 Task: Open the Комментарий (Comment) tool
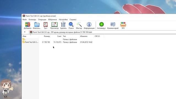point(113,26)
